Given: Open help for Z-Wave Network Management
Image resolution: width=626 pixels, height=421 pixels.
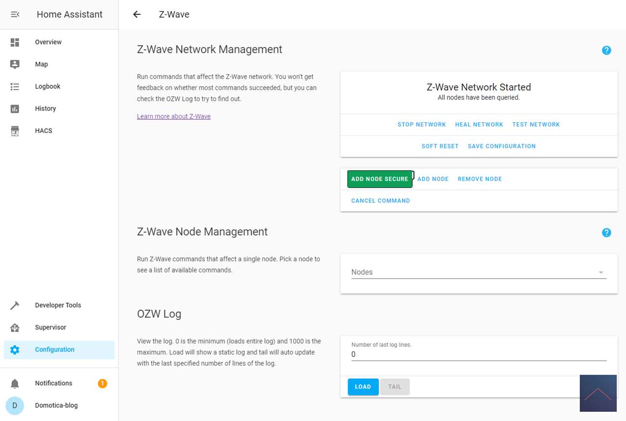Looking at the screenshot, I should pyautogui.click(x=606, y=50).
